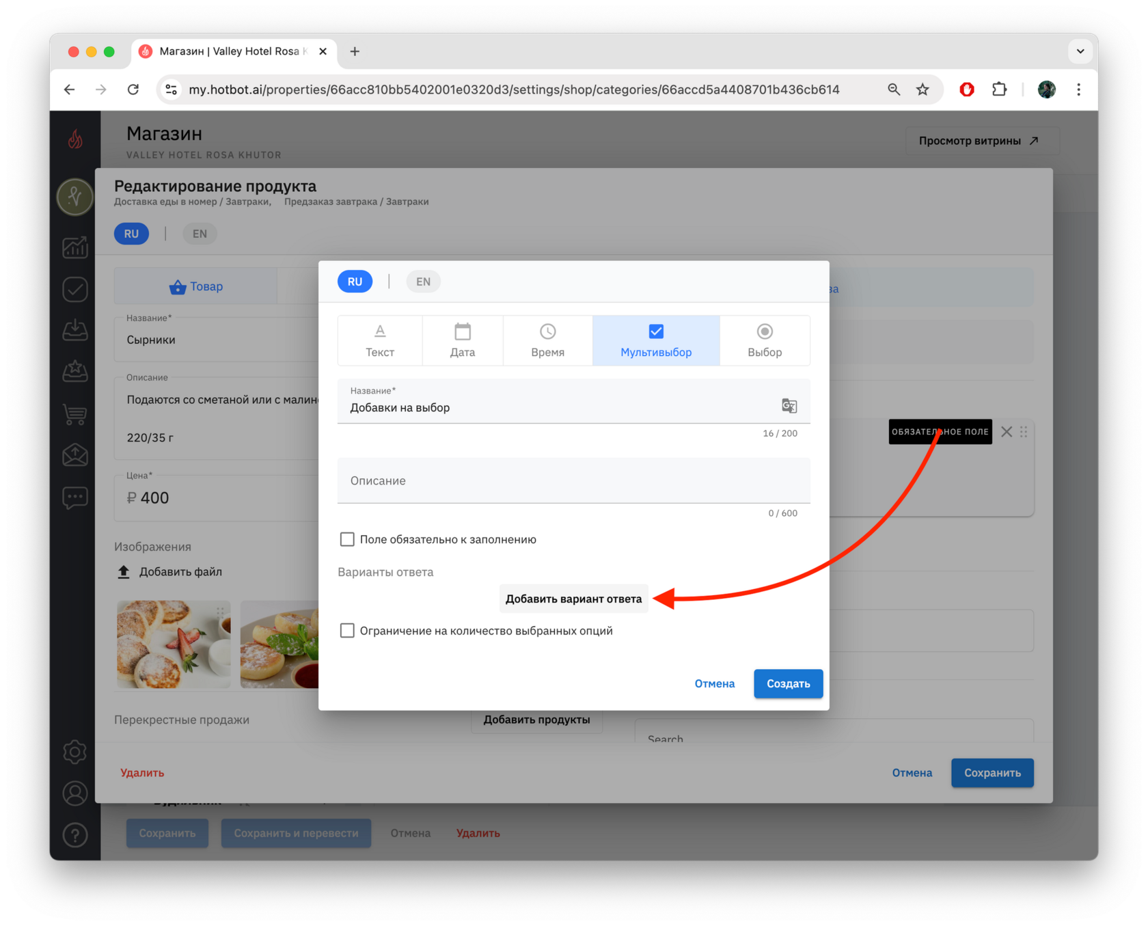The image size is (1148, 926).
Task: Click the Описание input field in the dialog
Action: coord(574,480)
